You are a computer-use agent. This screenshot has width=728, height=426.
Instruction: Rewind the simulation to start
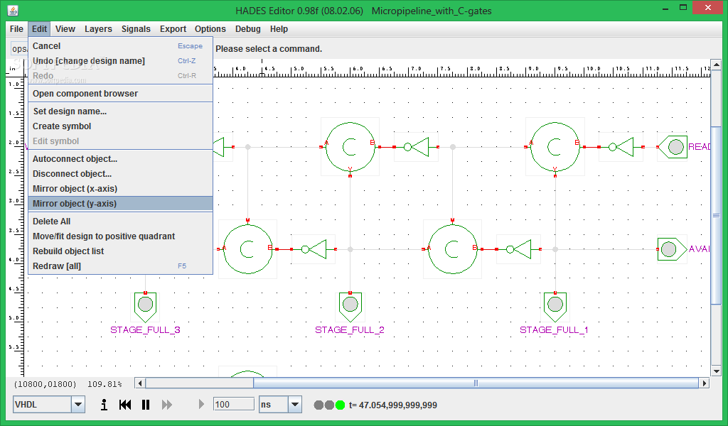(x=125, y=405)
